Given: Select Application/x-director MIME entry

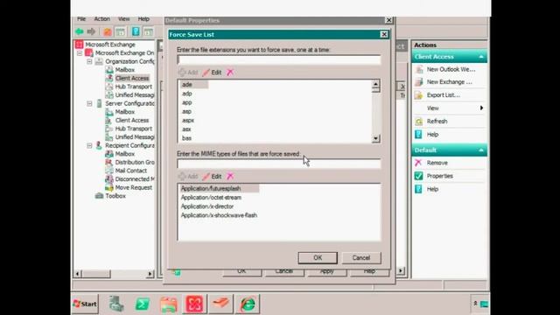Looking at the screenshot, I should (207, 206).
